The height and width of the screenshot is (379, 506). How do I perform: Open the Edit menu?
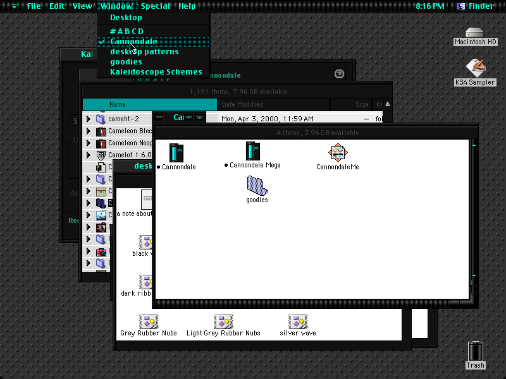click(57, 6)
